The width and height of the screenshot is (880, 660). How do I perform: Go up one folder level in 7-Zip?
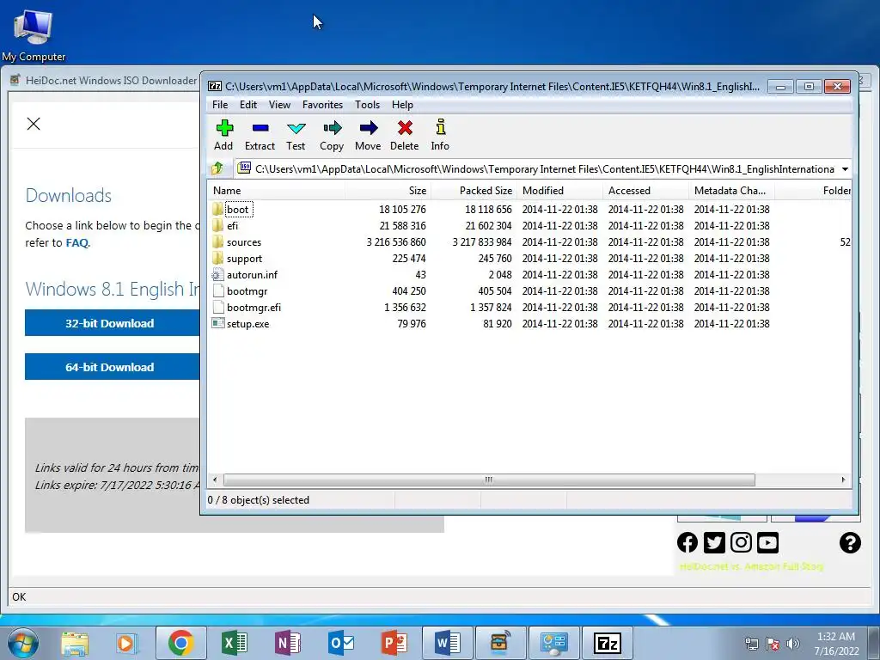pyautogui.click(x=217, y=168)
